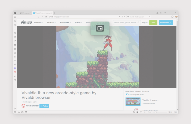Go back with the back arrow

coord(38,17)
